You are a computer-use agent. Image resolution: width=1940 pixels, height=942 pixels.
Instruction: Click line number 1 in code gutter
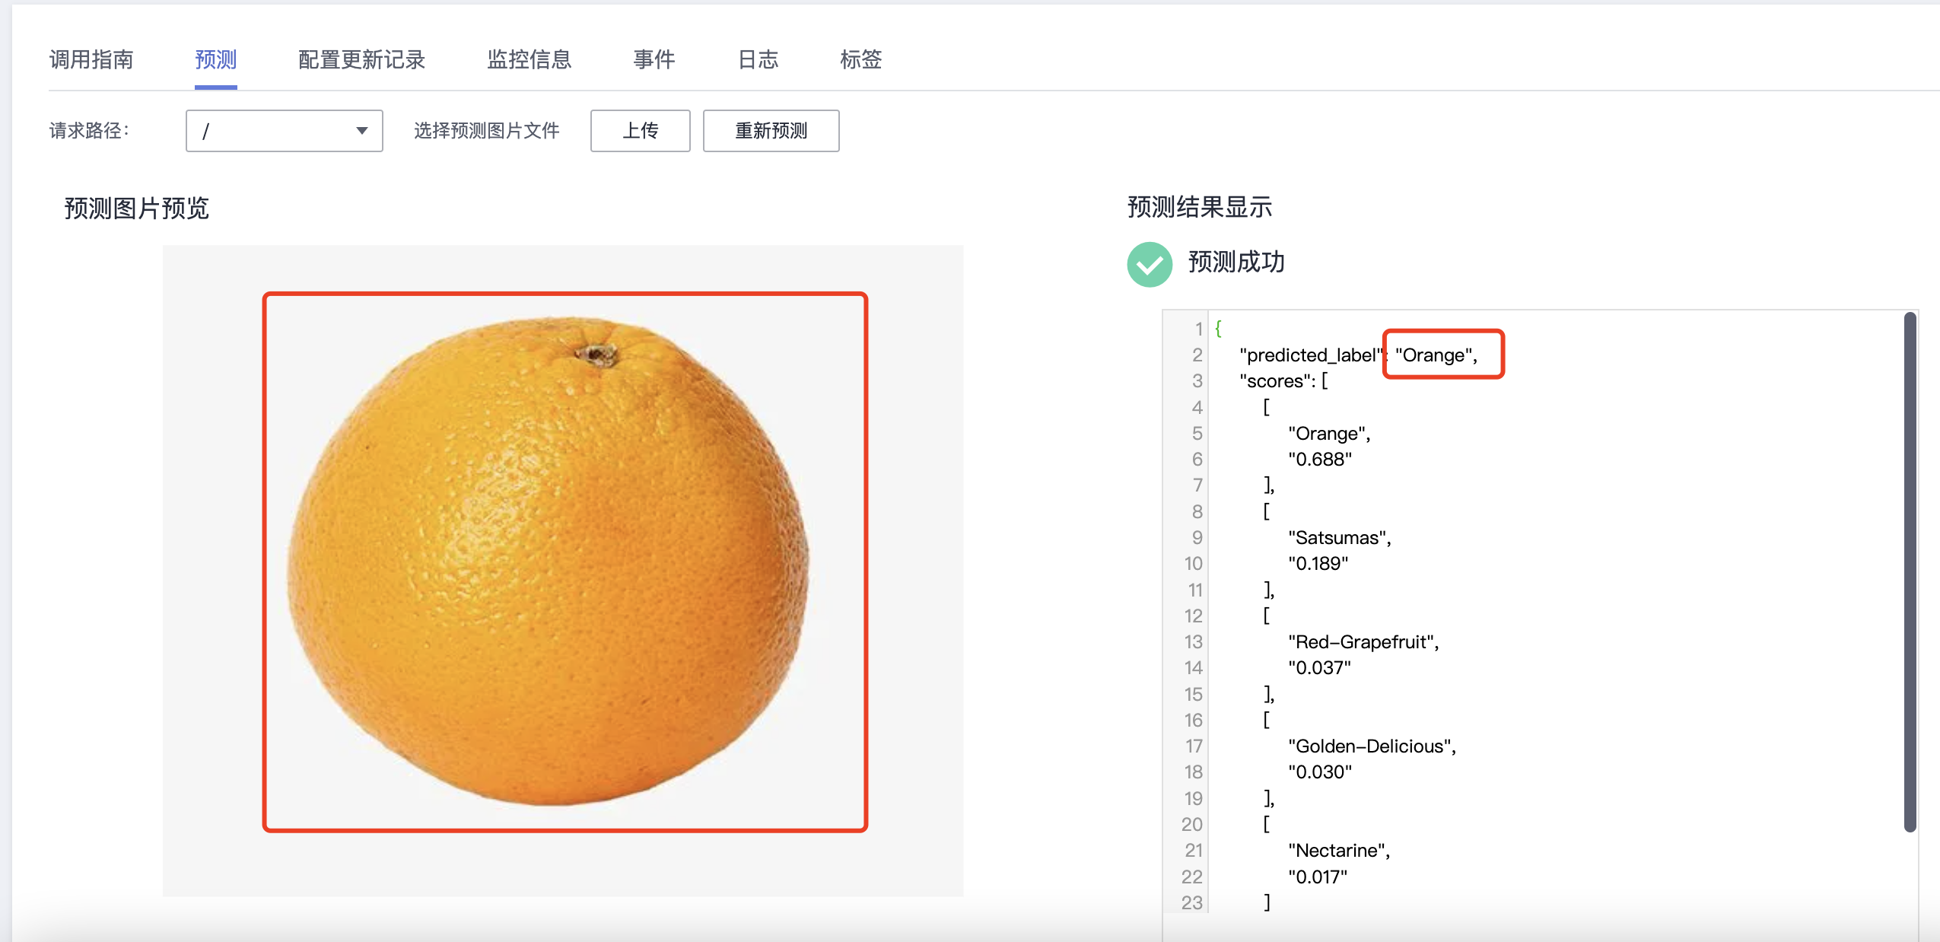tap(1198, 329)
